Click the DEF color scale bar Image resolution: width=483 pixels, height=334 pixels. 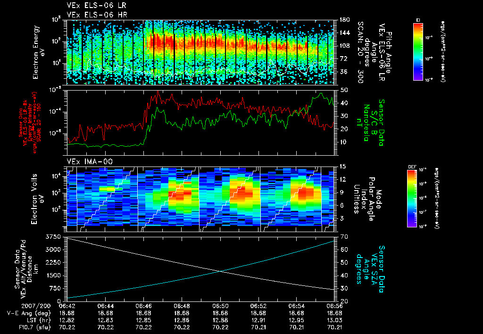coord(412,199)
